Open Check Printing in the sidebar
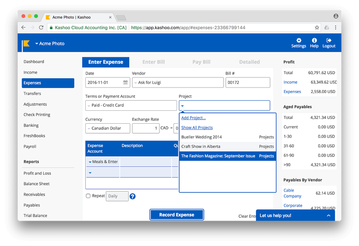The image size is (359, 246). pyautogui.click(x=37, y=115)
